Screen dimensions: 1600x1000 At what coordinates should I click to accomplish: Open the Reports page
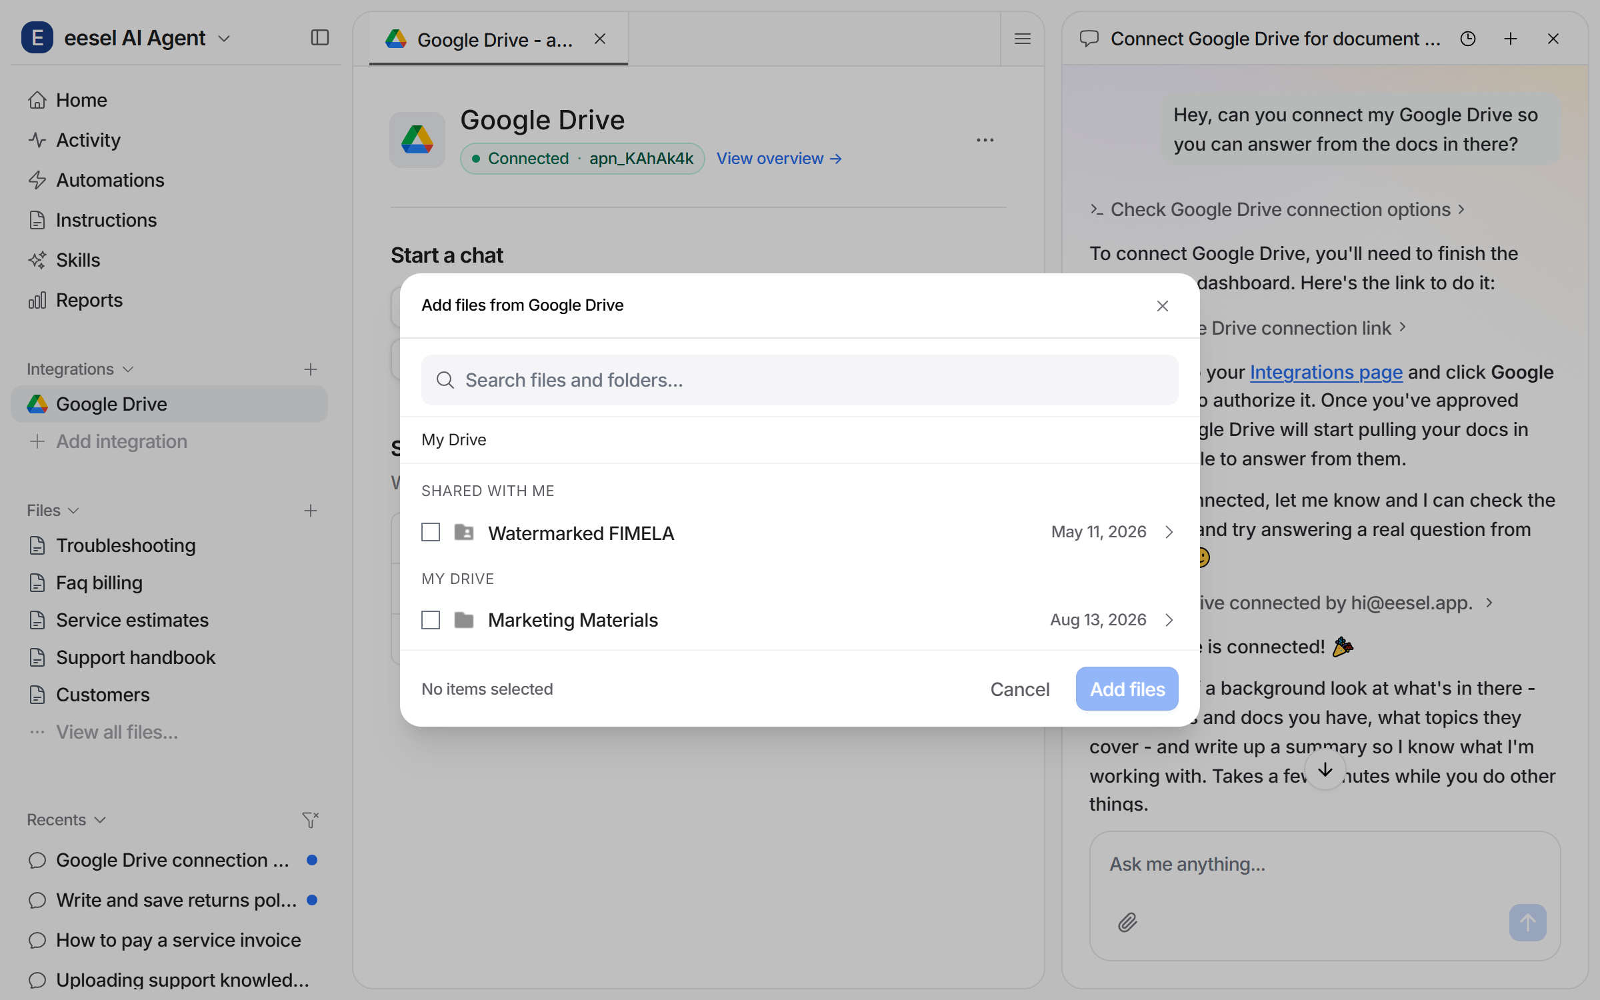pyautogui.click(x=170, y=300)
